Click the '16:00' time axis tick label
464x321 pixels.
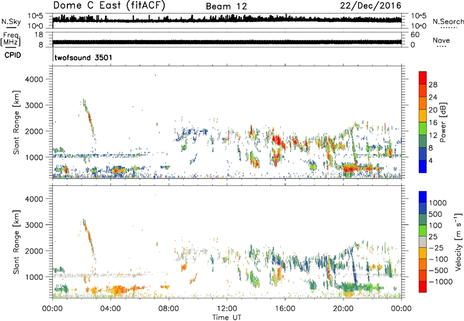pos(285,309)
